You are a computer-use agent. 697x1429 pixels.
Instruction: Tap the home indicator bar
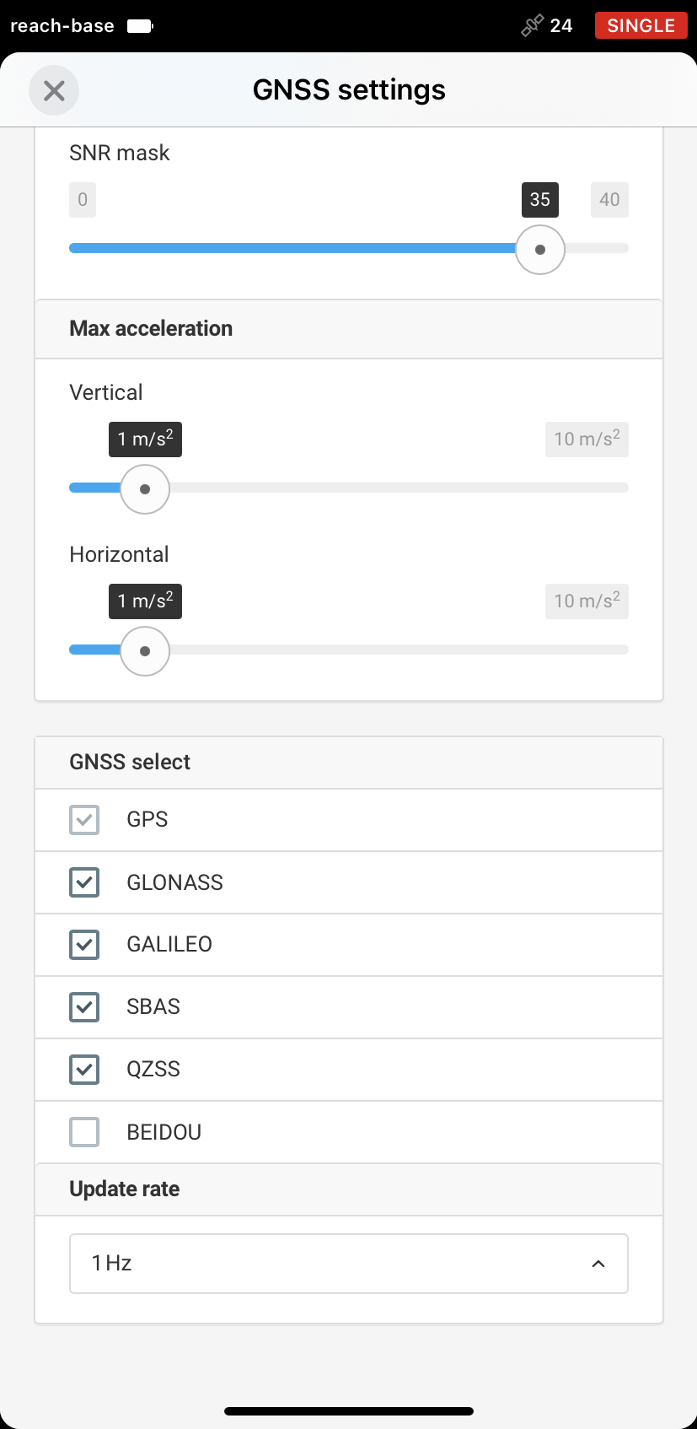349,1411
